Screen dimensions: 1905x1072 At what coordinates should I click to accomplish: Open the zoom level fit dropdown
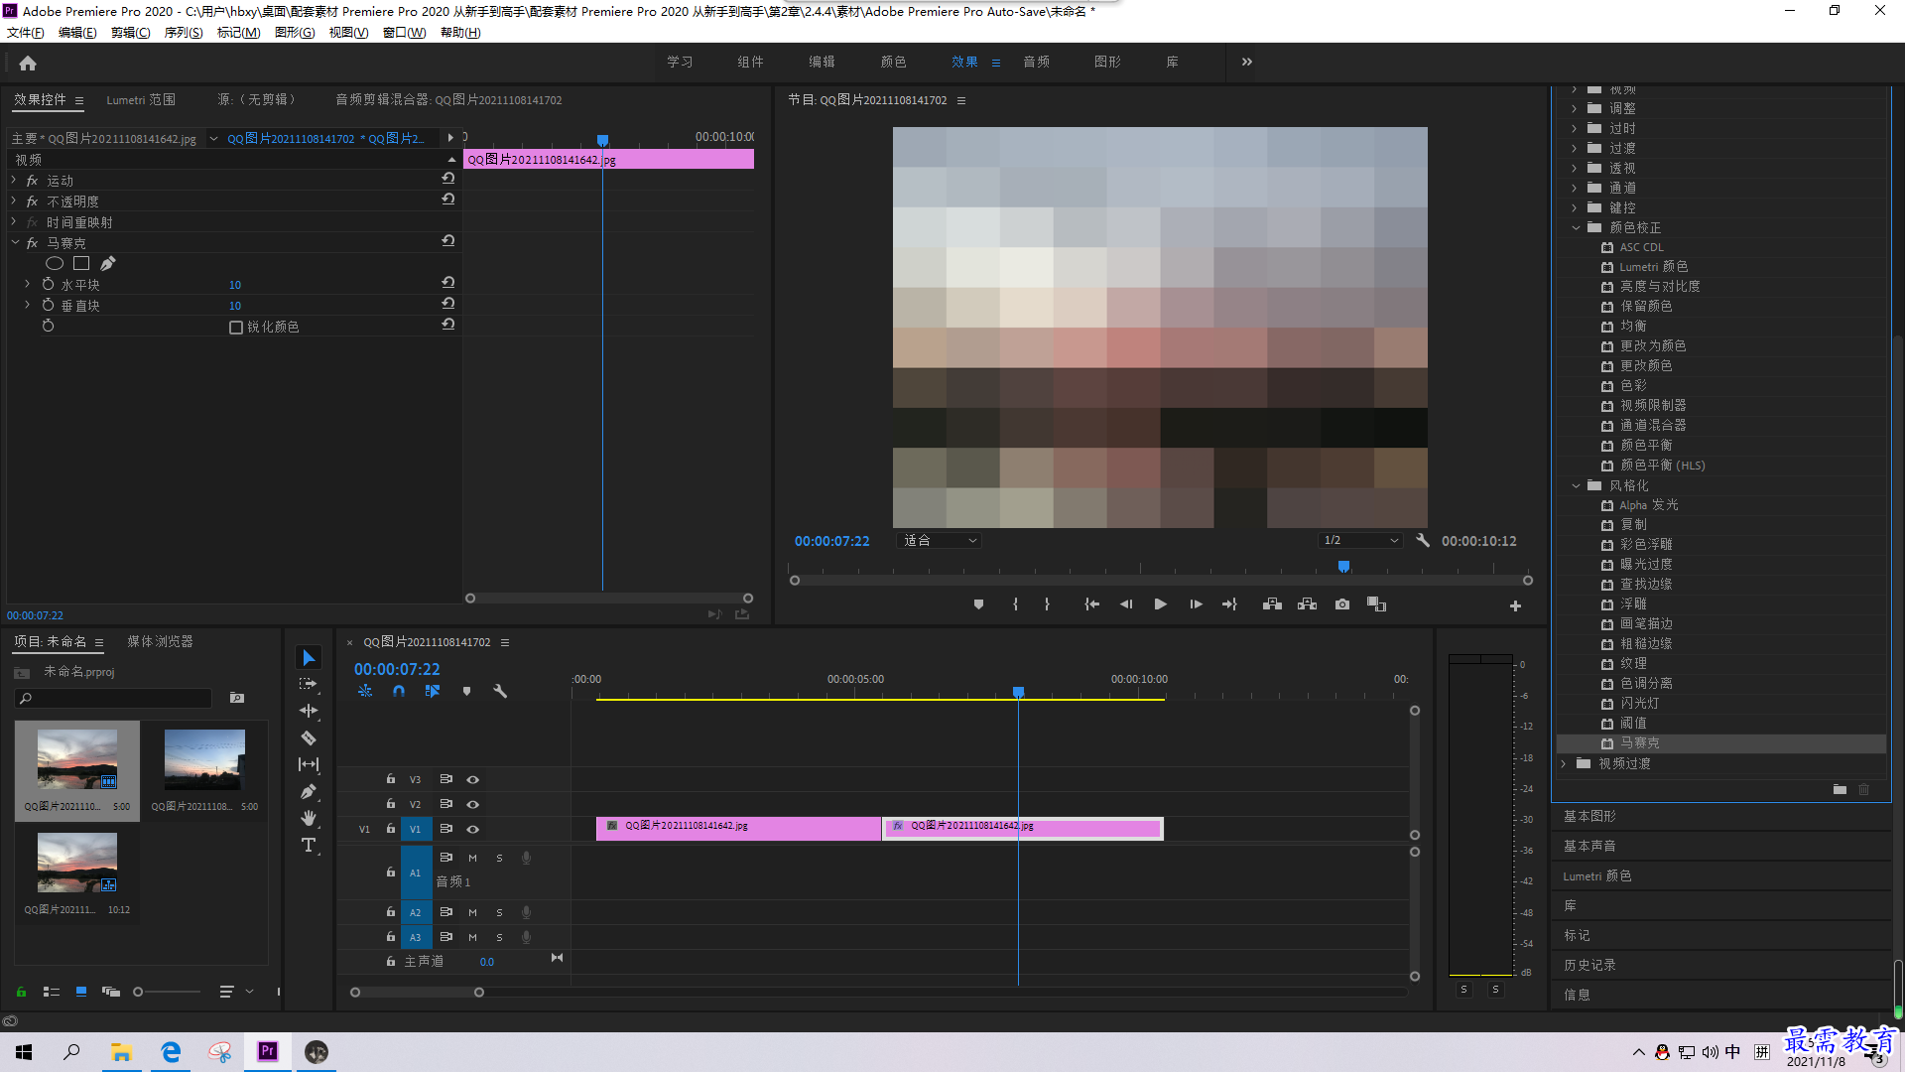click(939, 541)
